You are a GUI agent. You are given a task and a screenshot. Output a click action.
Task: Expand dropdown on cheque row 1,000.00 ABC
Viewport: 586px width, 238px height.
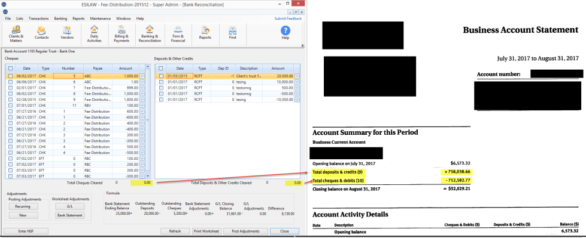coord(142,76)
